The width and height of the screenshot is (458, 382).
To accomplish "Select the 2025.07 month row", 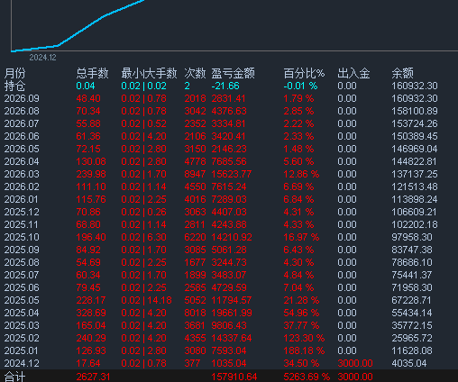I will (x=22, y=276).
